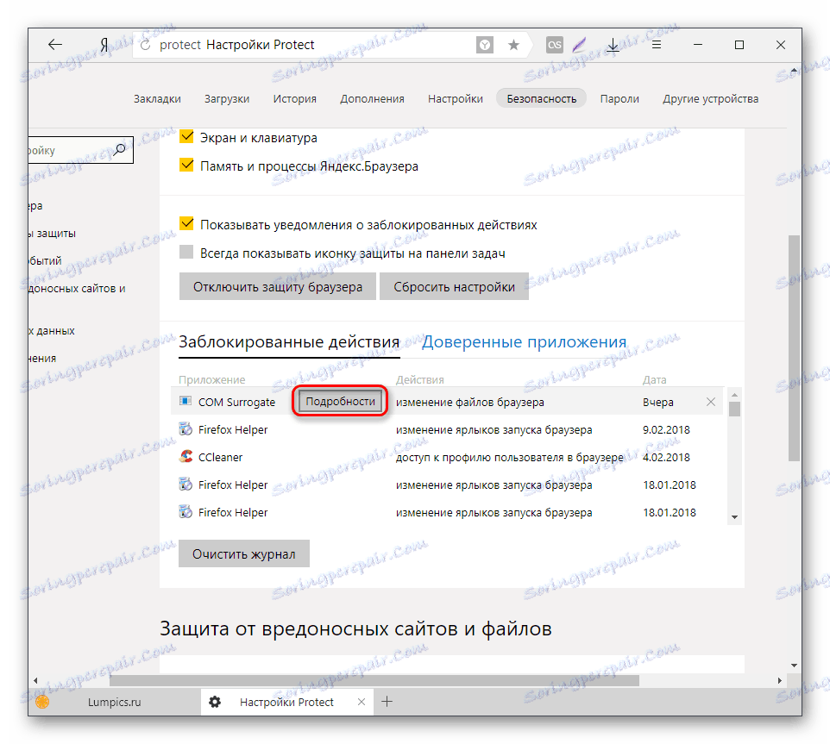
Task: Click page vertical scrollbar thumb
Action: pos(794,348)
